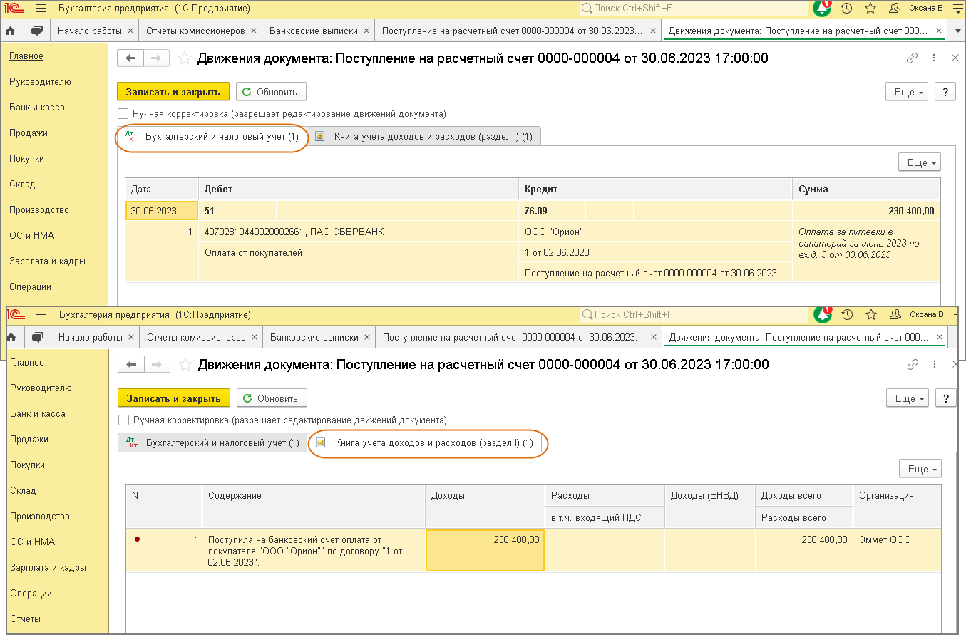This screenshot has height=637, width=966.
Task: Open Отчеты section in lower window sidebar
Action: pos(26,619)
